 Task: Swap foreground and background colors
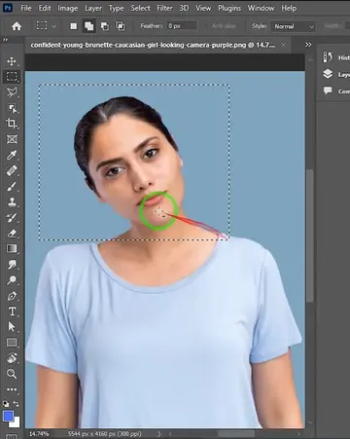(16, 404)
